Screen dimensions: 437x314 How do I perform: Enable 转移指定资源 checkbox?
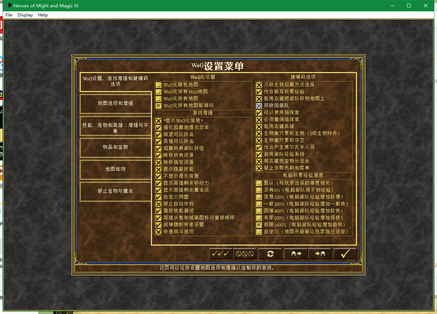pyautogui.click(x=159, y=162)
